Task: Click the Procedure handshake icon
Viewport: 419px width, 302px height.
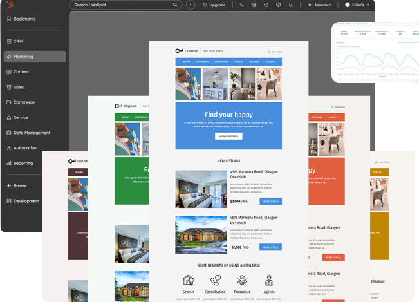Action: tap(242, 281)
